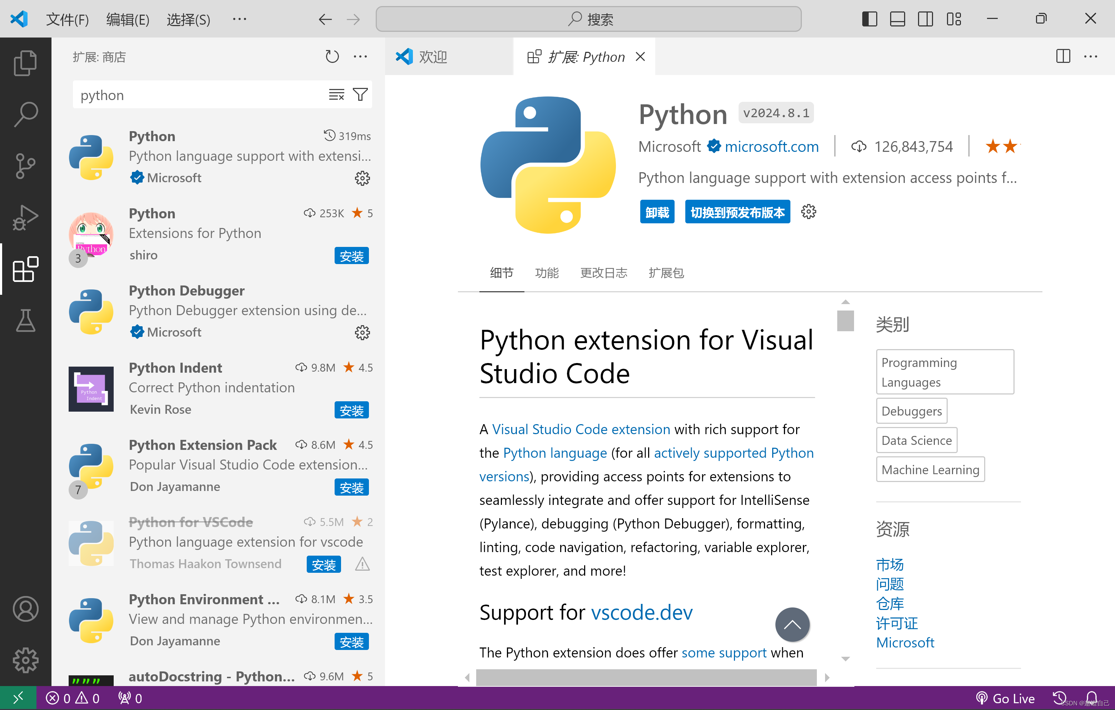
Task: Switch to the 更改日志 tab
Action: tap(603, 273)
